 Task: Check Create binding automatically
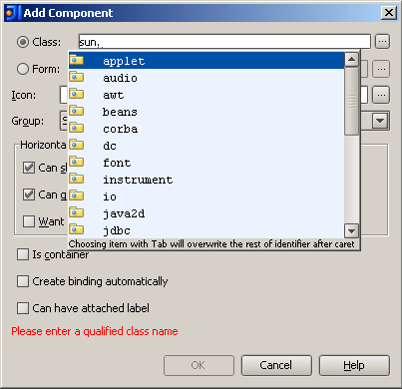coord(23,281)
